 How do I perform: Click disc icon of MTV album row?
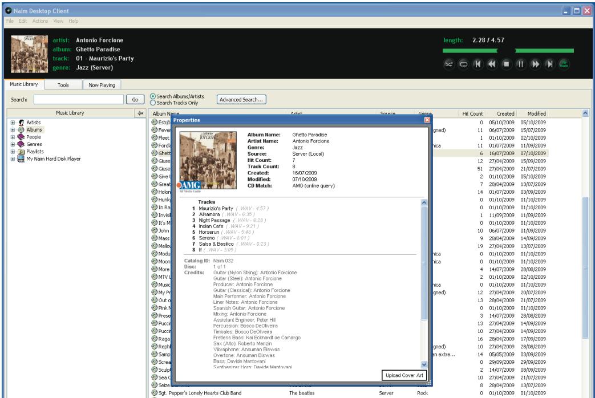pyautogui.click(x=155, y=277)
